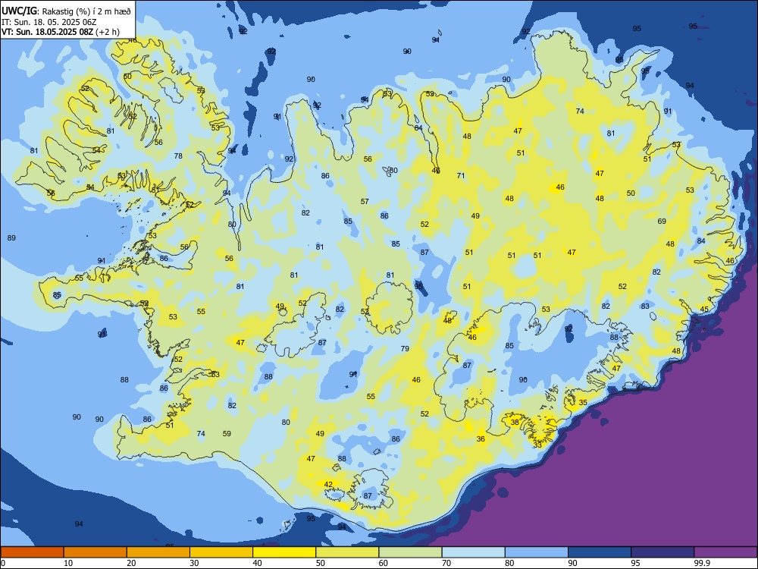Select the 90–95 dark blue legend swatch
Viewport: 758px width, 569px height.
[600, 552]
